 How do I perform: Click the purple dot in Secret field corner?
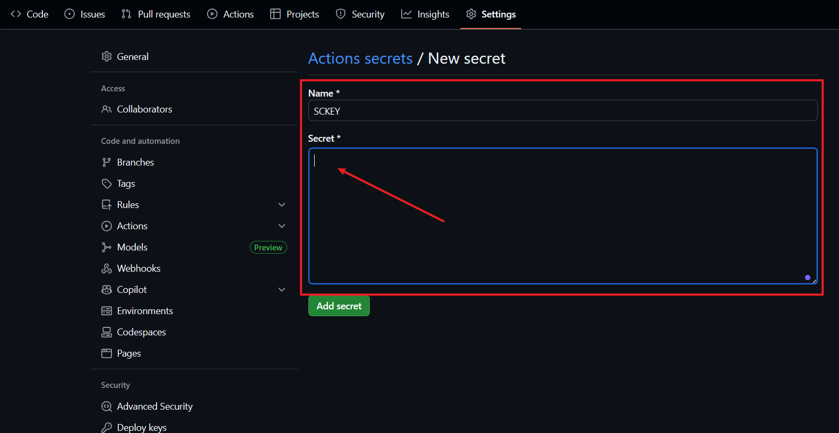tap(808, 278)
